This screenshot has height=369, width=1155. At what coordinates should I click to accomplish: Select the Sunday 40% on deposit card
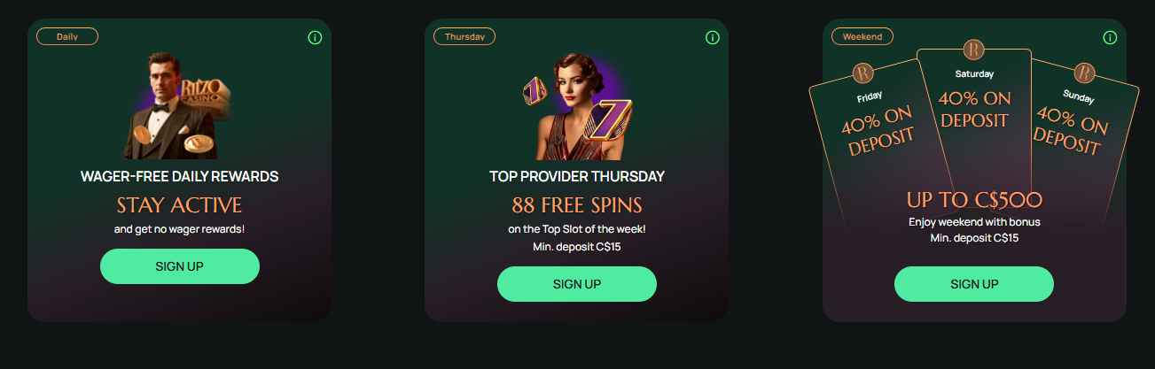[1080, 142]
